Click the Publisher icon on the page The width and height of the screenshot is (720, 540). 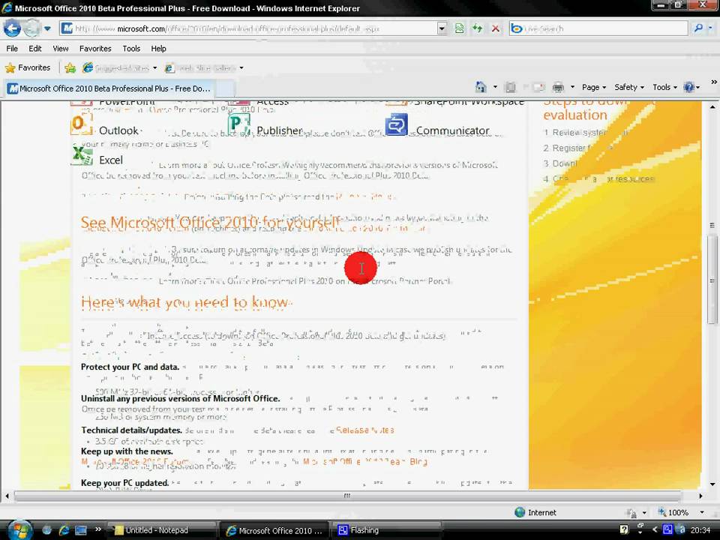coord(238,124)
